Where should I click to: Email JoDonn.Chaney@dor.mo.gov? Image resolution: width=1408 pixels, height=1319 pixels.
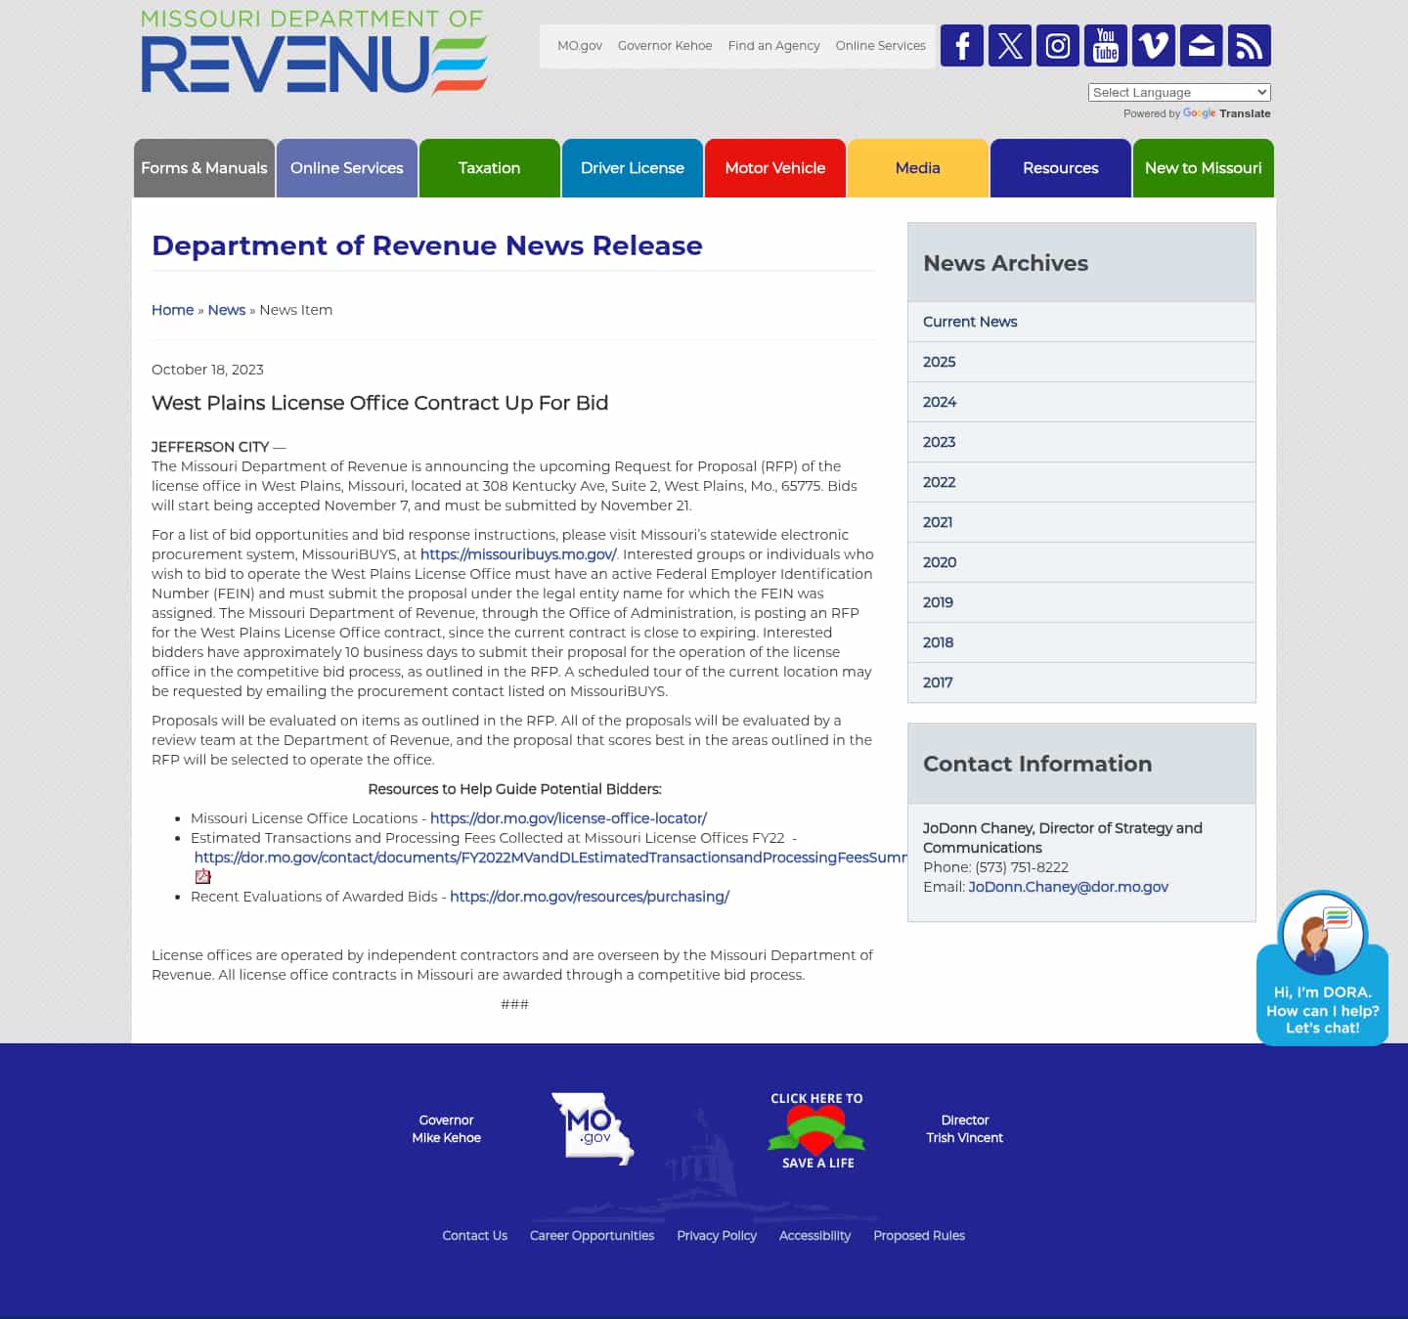1068,886
